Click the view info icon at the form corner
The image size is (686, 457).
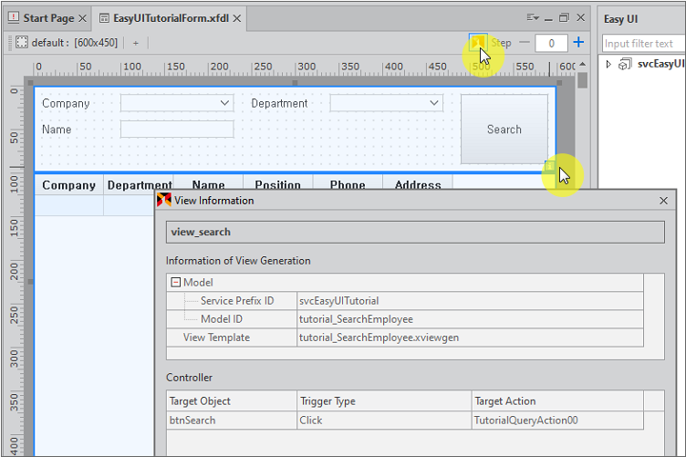[550, 166]
